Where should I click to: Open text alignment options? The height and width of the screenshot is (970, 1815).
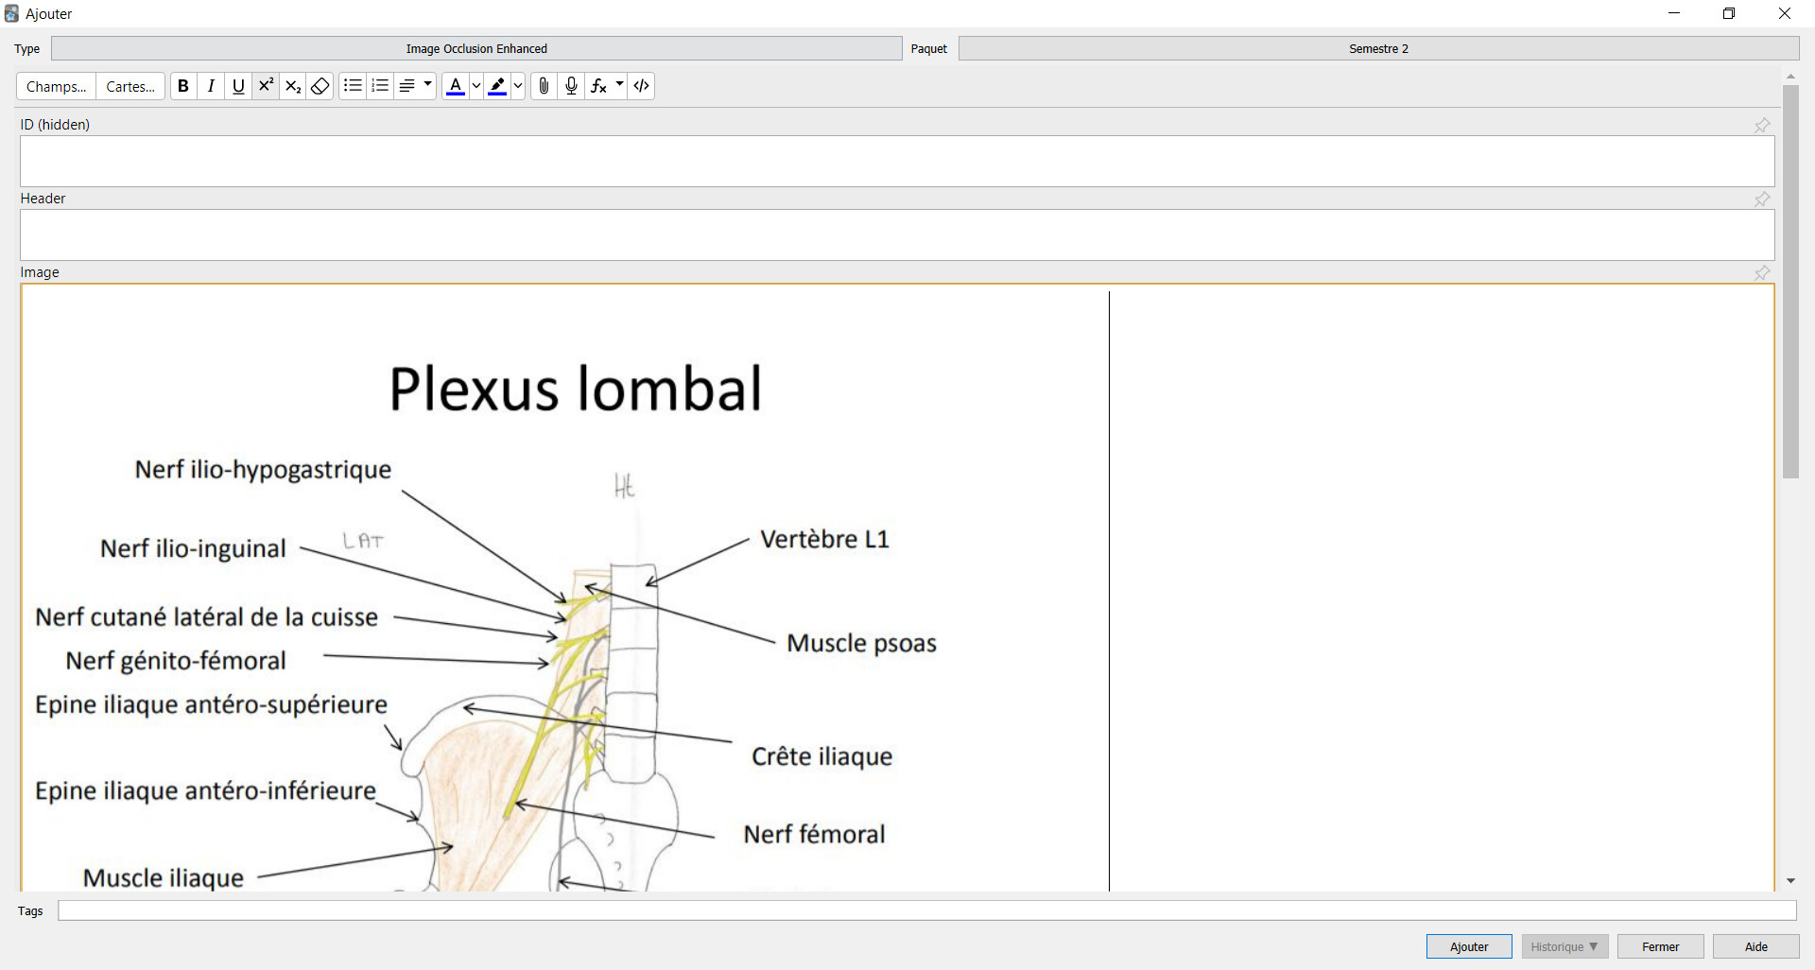click(415, 86)
